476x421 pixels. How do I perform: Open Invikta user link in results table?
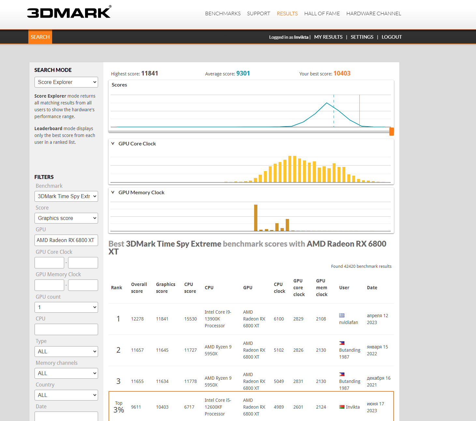(353, 407)
